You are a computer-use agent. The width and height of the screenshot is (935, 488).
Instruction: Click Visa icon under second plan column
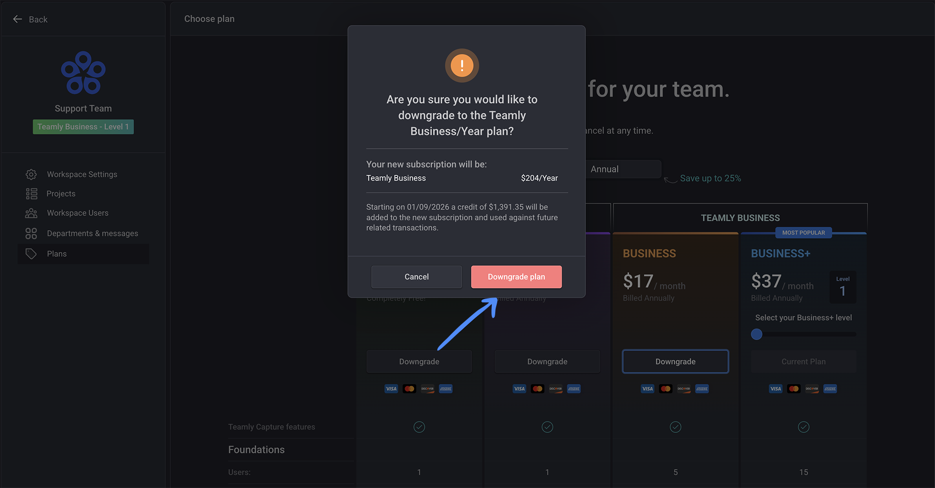[x=519, y=389]
